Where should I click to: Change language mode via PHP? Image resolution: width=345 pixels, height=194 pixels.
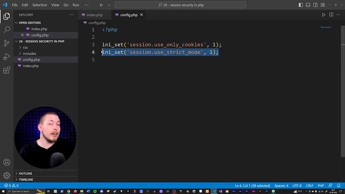[x=321, y=185]
